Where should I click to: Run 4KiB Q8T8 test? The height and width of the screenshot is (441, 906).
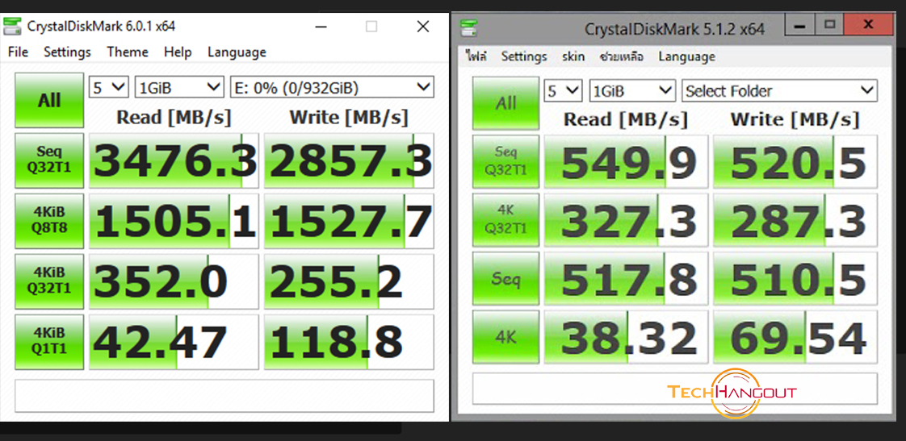pos(49,221)
